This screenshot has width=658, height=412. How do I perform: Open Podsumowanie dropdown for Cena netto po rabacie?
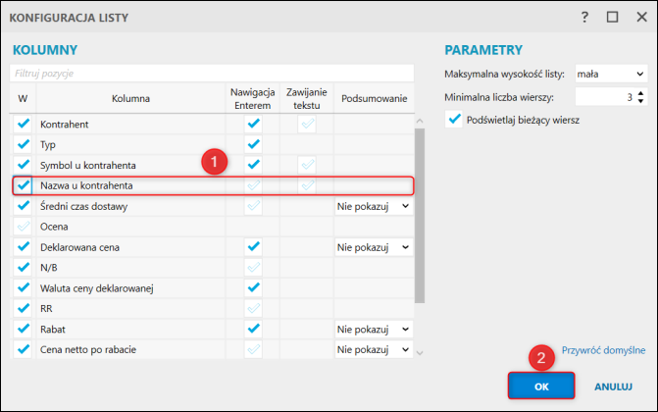point(374,349)
